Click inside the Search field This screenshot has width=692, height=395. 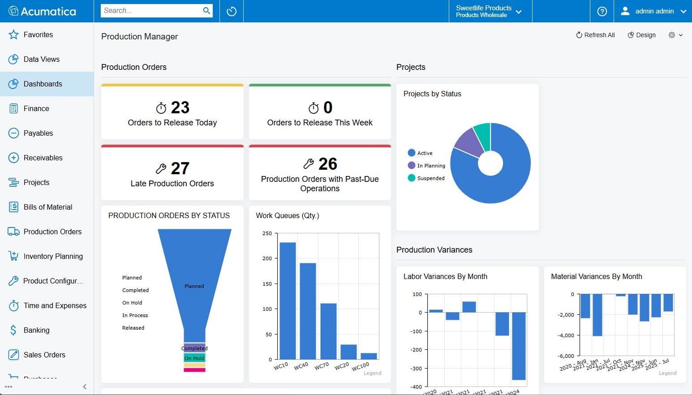point(152,10)
